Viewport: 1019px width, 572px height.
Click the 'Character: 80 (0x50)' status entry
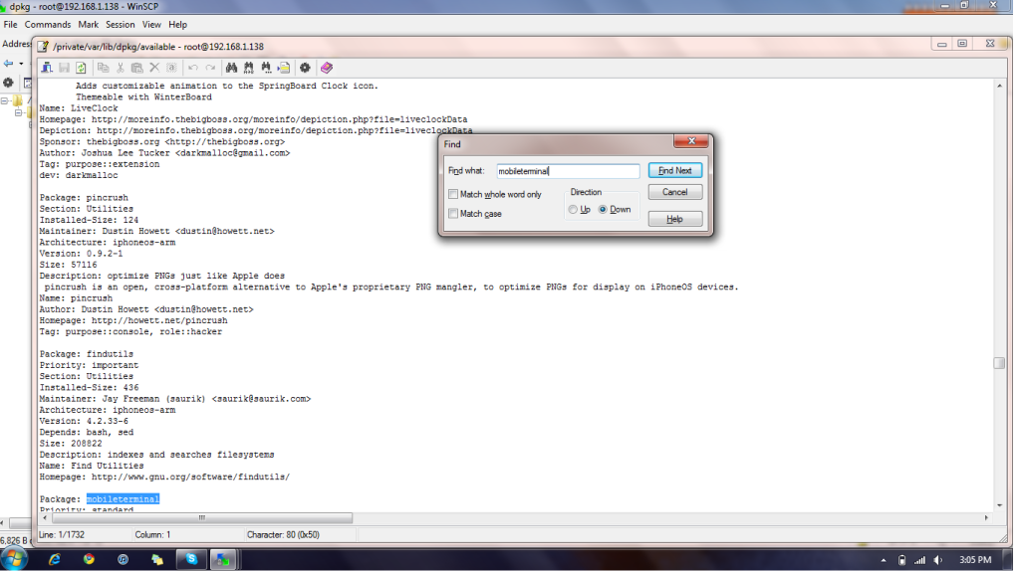tap(283, 535)
